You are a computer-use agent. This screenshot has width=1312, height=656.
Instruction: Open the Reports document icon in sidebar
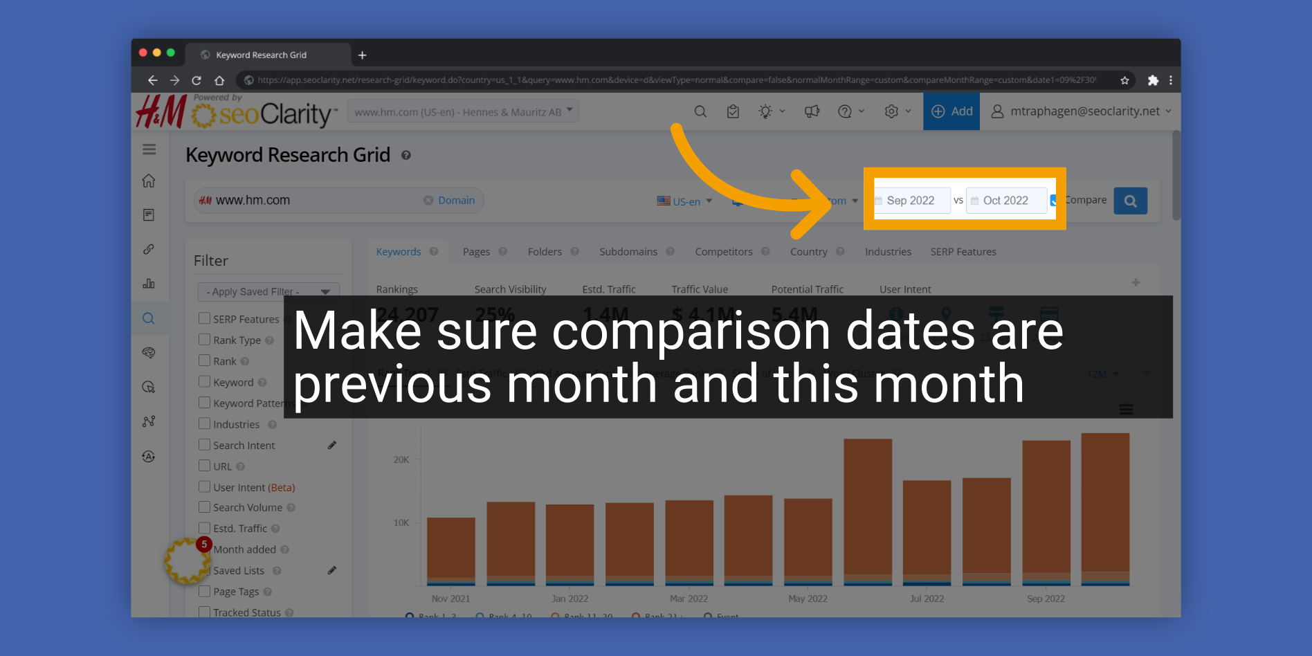(149, 215)
